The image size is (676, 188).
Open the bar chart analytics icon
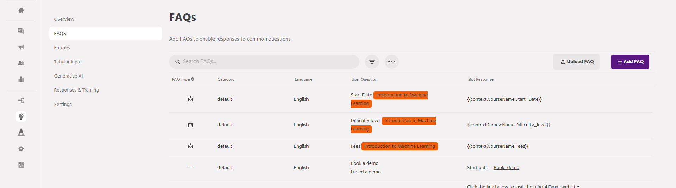(21, 79)
